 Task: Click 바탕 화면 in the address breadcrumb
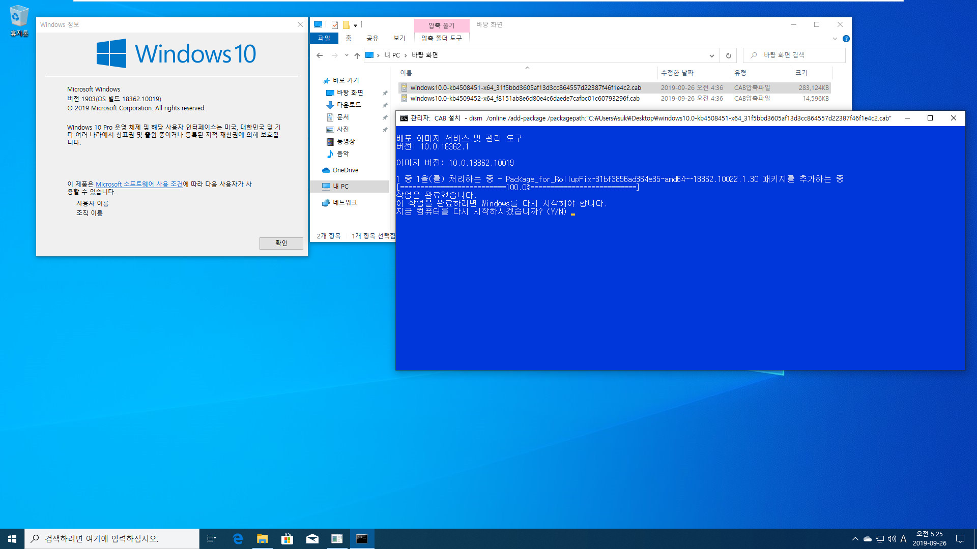[425, 55]
